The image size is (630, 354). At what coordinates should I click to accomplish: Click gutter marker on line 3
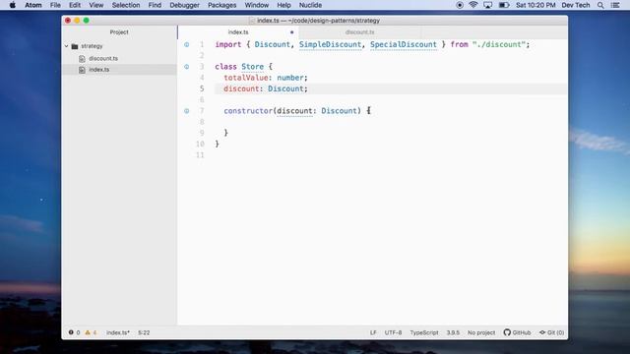click(x=186, y=67)
